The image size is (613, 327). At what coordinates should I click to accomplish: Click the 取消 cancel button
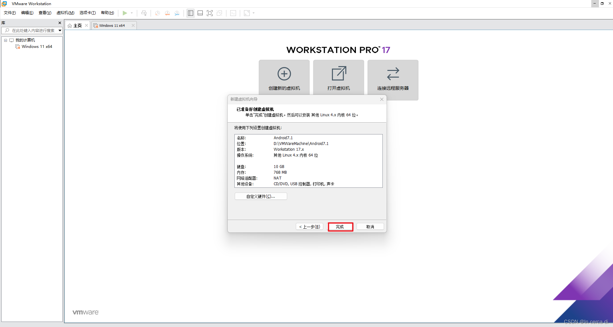[x=370, y=227]
